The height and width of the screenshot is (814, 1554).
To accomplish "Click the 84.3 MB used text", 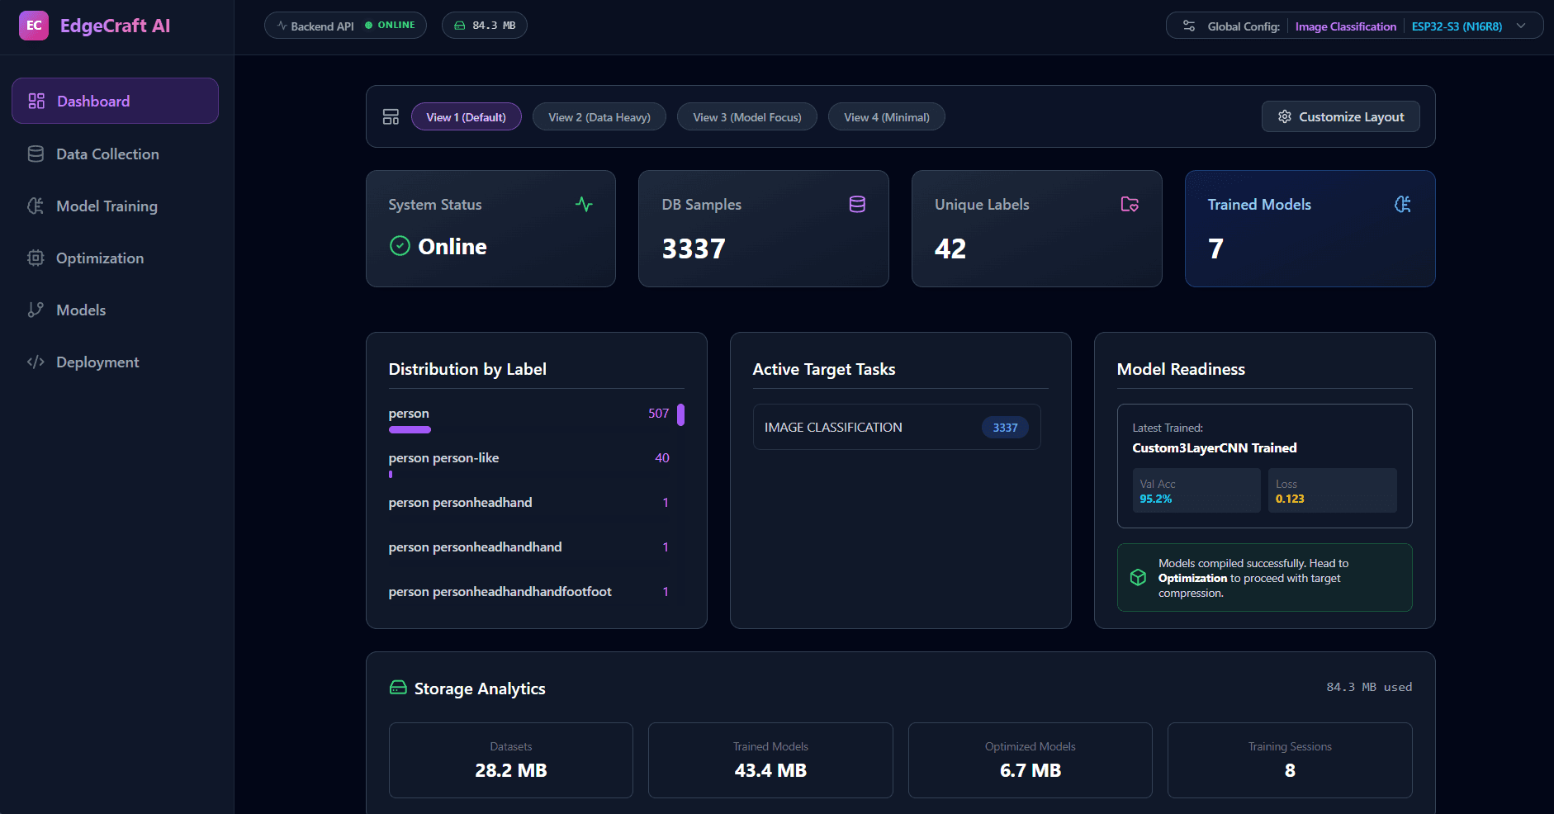I will (1369, 687).
